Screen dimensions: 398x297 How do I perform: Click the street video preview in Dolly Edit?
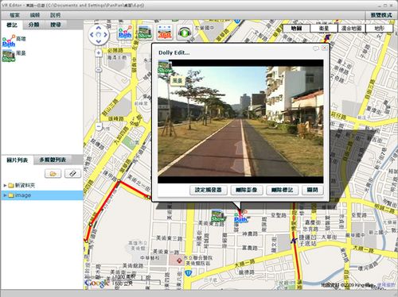point(240,121)
